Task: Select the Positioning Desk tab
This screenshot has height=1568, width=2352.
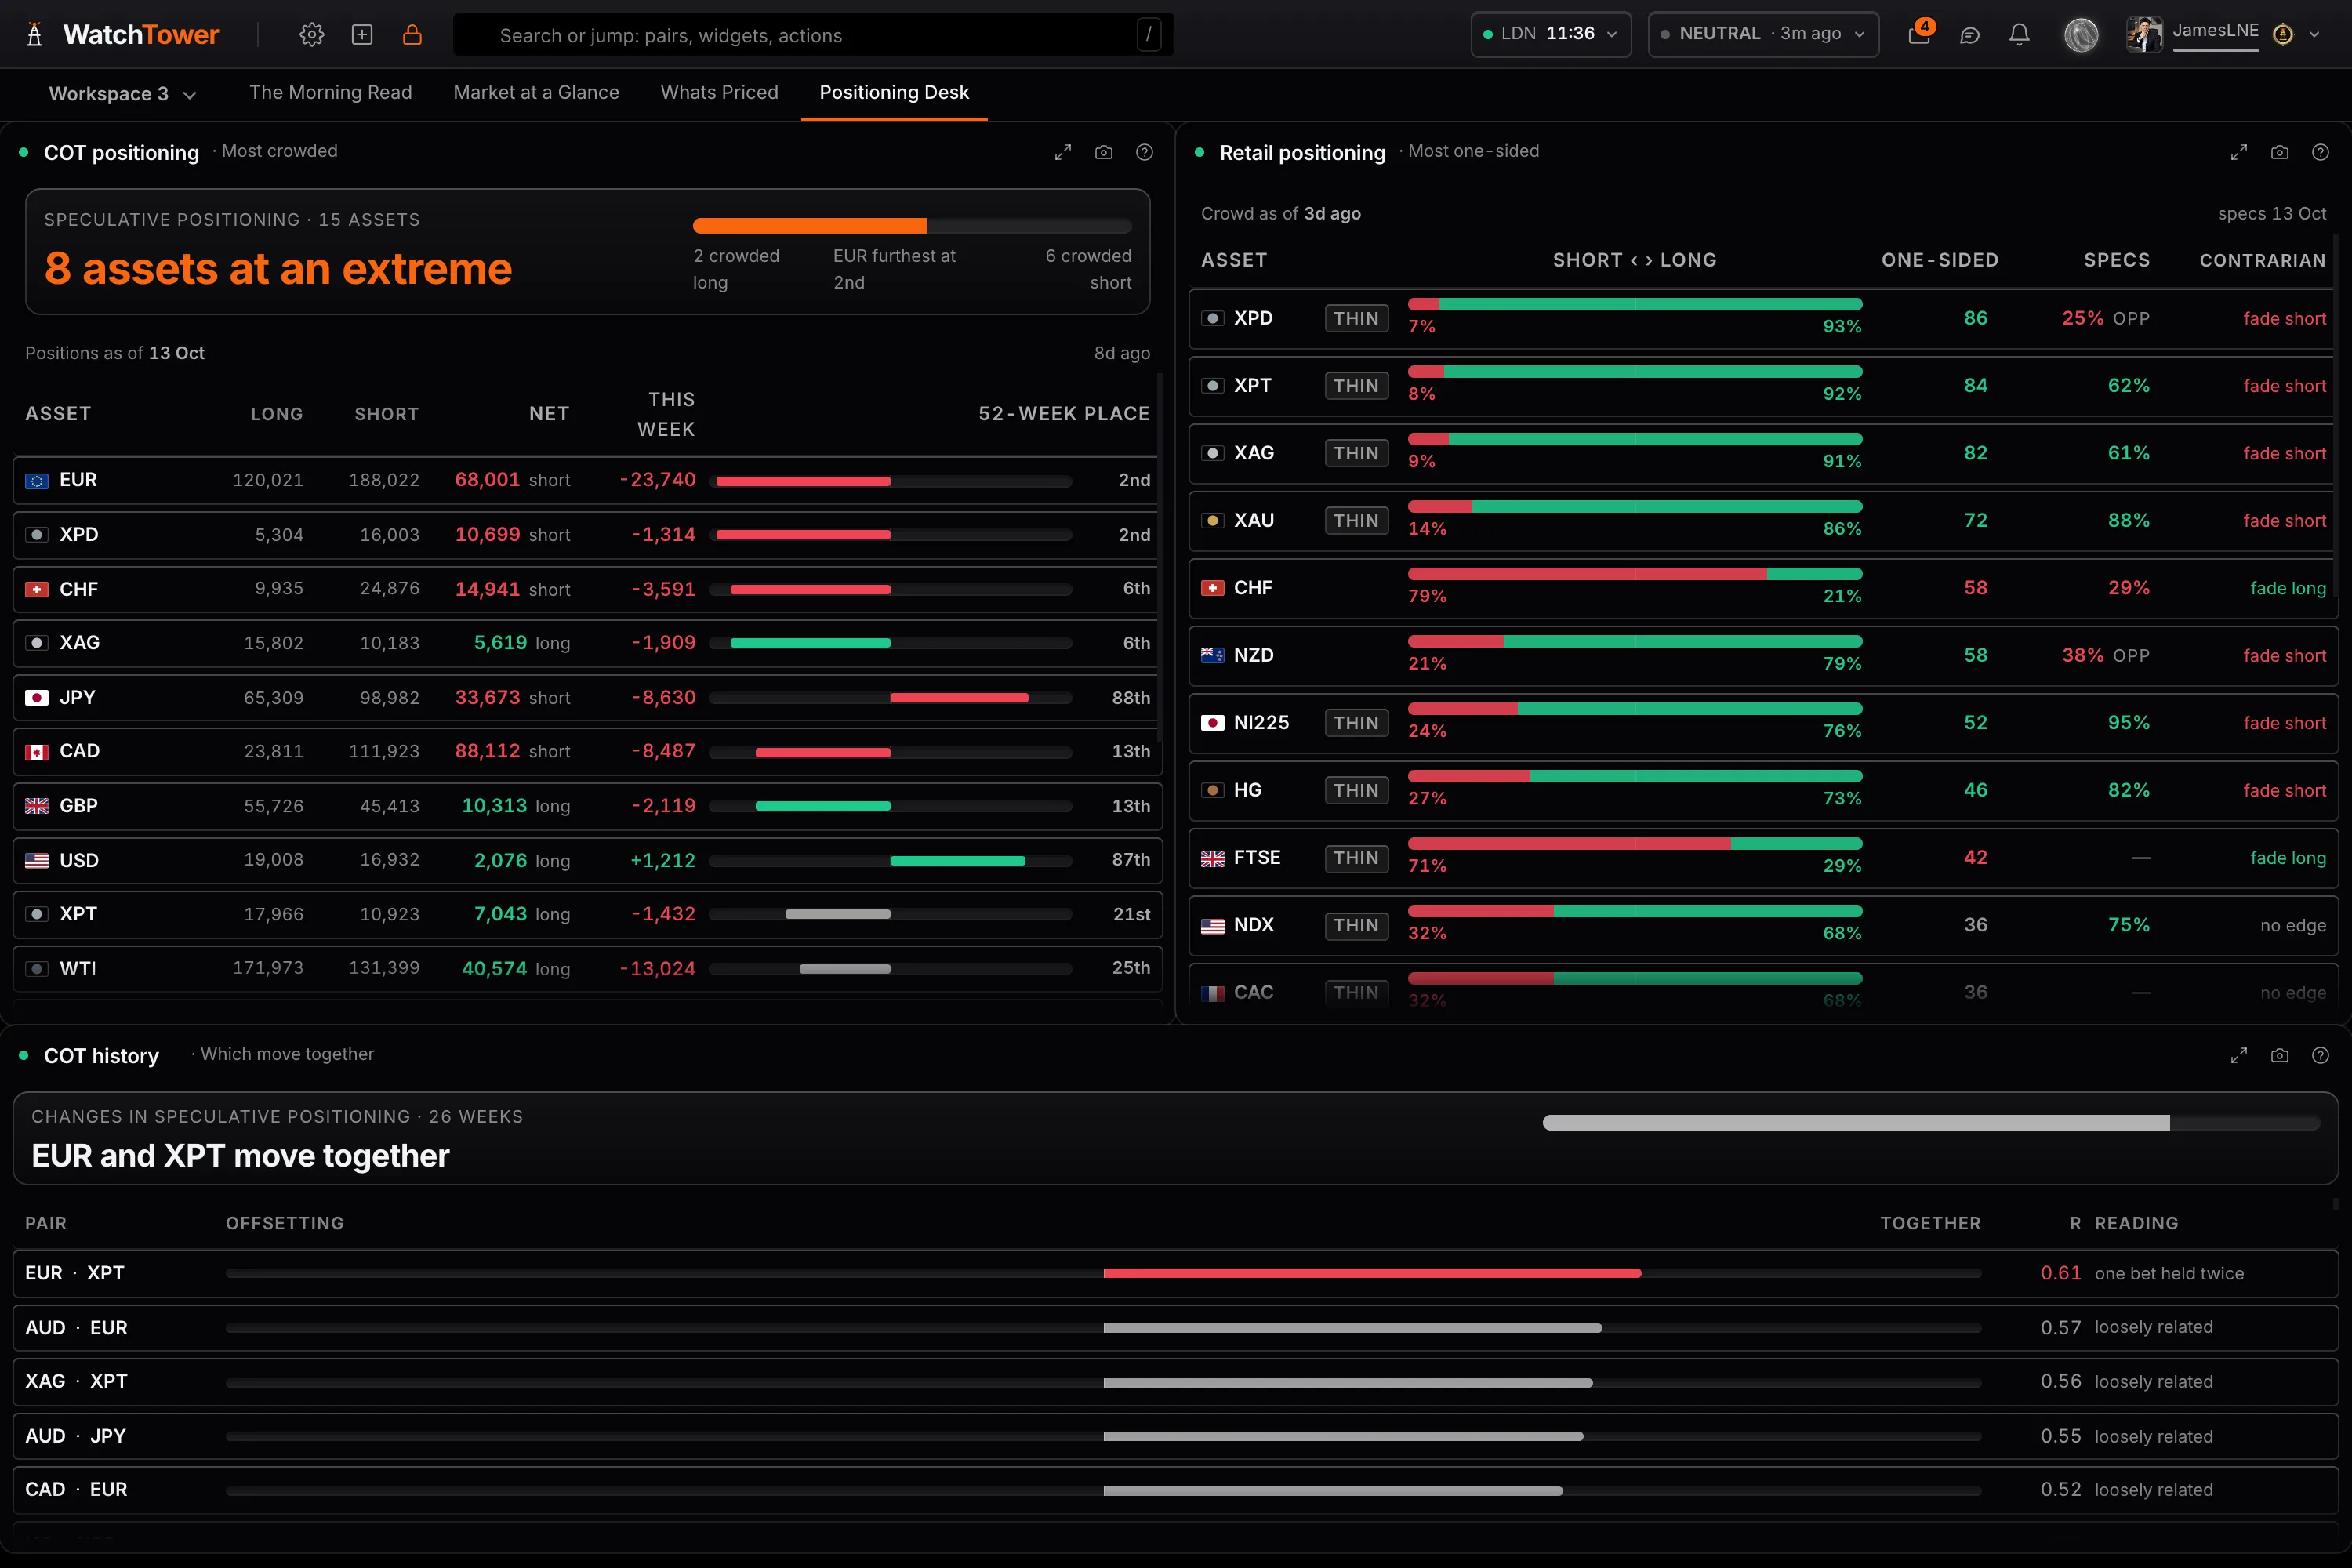Action: 894,92
